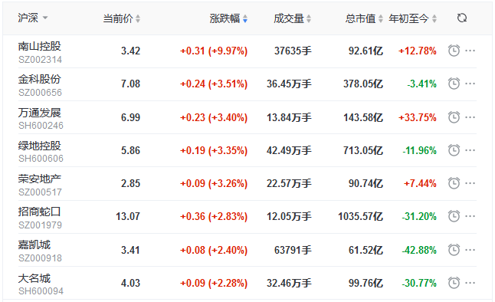Set price alert clock for 嘉凯城
The width and height of the screenshot is (495, 302).
point(454,250)
